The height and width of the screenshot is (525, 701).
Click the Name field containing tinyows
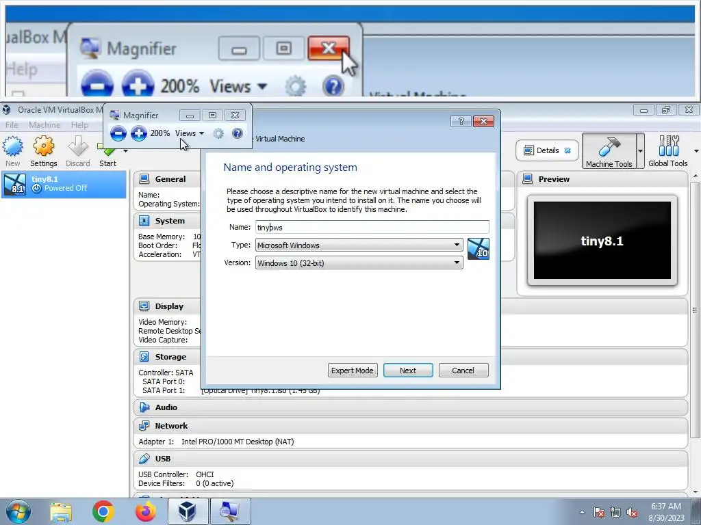click(372, 227)
